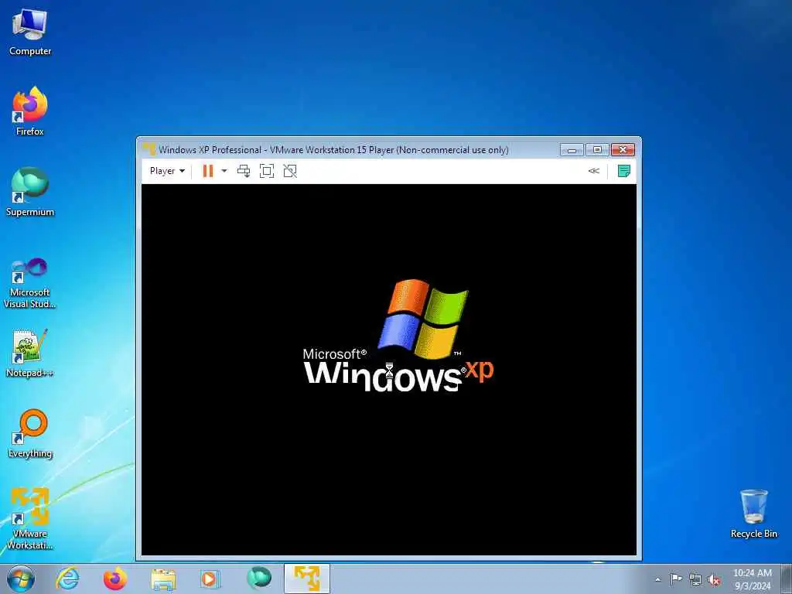Toggle Unity mode icon in VMware toolbar
Screen dimensions: 792x594
[290, 171]
